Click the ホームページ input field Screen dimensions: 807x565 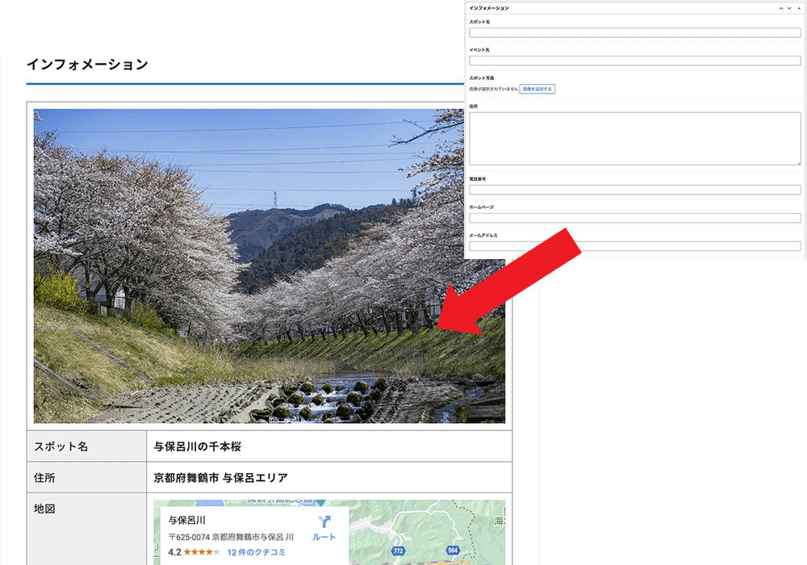click(x=634, y=218)
